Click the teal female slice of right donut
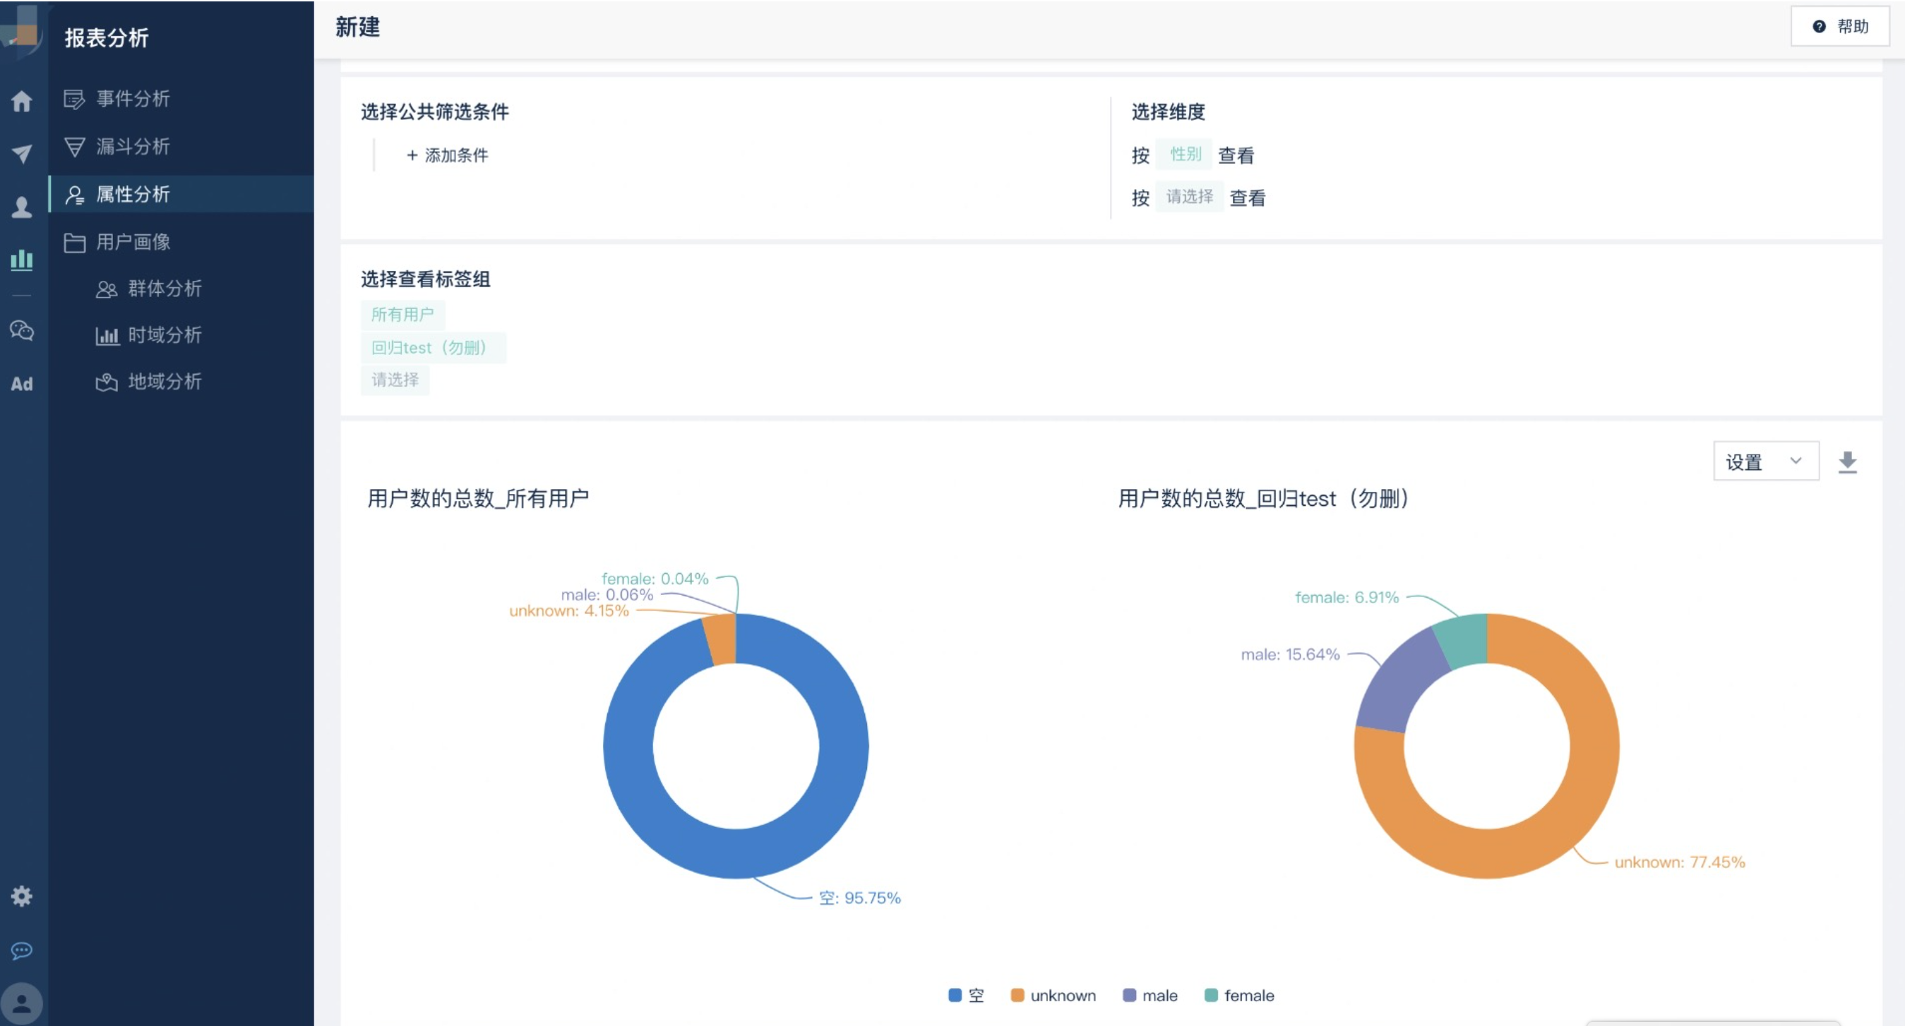The image size is (1905, 1026). click(1464, 640)
